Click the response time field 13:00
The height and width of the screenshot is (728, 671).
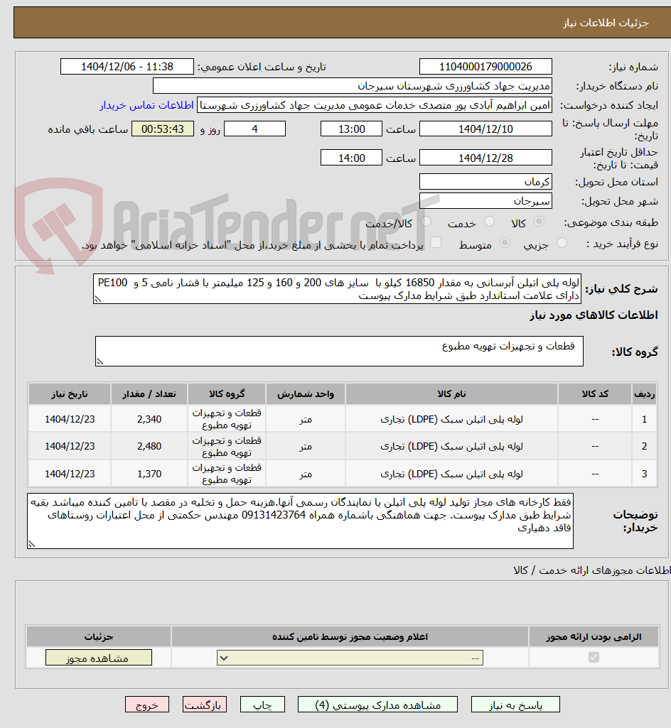coord(351,129)
